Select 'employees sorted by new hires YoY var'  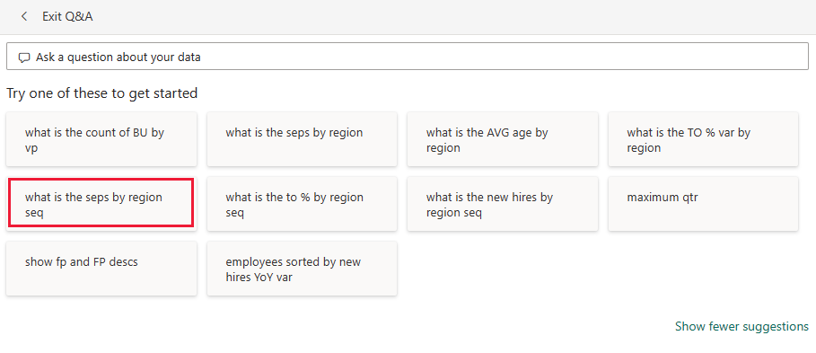coord(302,269)
